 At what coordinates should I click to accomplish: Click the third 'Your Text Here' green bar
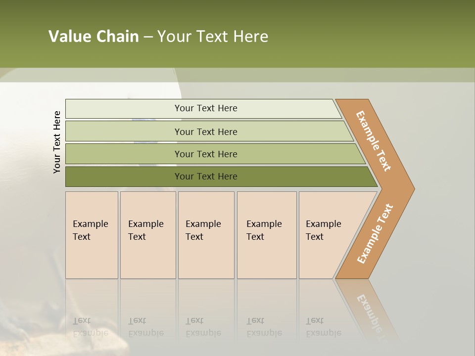(x=205, y=154)
